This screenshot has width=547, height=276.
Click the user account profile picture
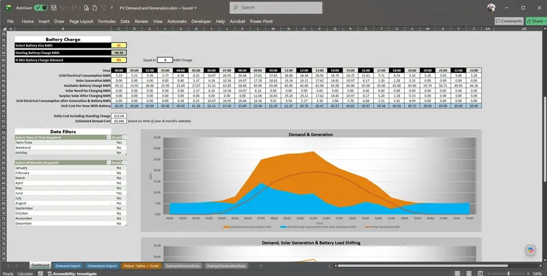pyautogui.click(x=491, y=8)
